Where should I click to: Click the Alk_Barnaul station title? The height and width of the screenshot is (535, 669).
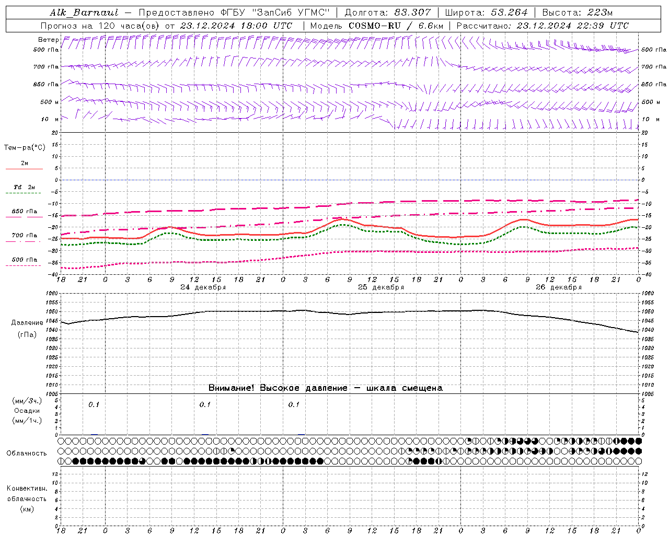(x=84, y=13)
